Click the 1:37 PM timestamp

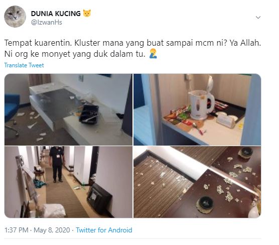pyautogui.click(x=17, y=230)
